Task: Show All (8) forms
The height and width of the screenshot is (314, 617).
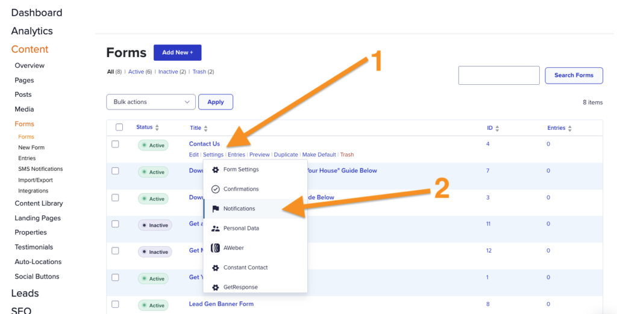Action: click(x=114, y=72)
